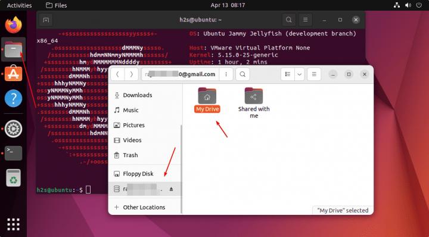Image resolution: width=429 pixels, height=237 pixels.
Task: Select Shared with me folder
Action: click(254, 103)
